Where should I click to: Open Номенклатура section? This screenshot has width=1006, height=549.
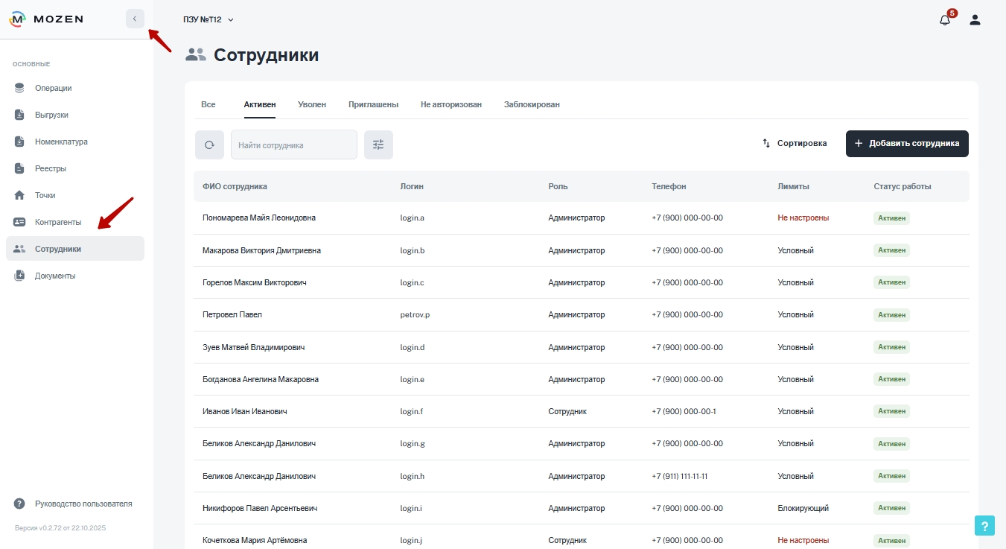click(60, 142)
